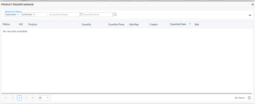Select page number 0 in pager
The height and width of the screenshot is (104, 255).
pos(19,98)
